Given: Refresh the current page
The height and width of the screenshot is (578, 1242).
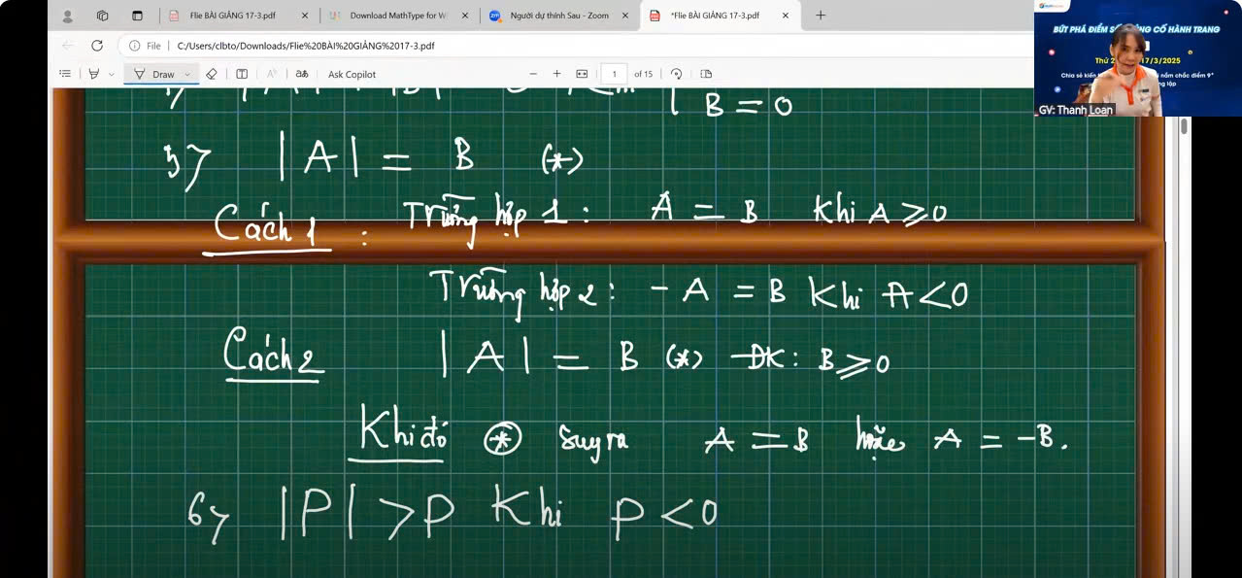Looking at the screenshot, I should coord(97,46).
